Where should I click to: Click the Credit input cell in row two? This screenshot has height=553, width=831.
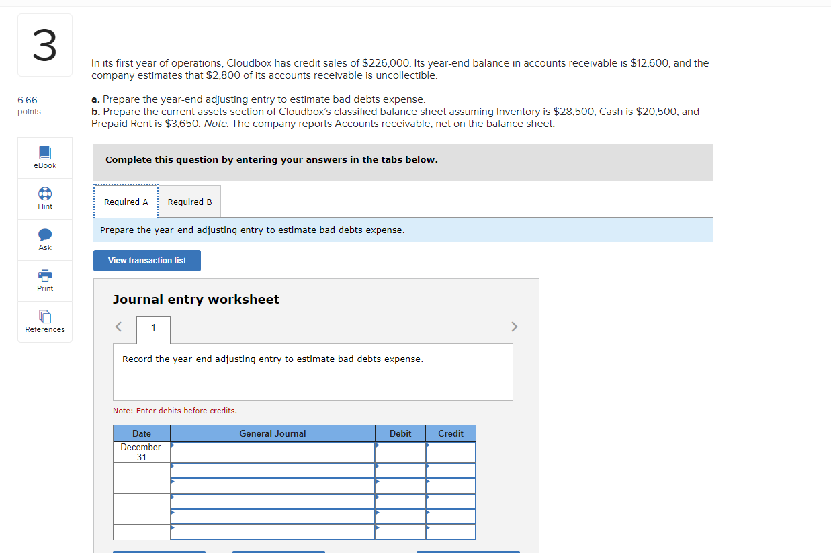pos(451,470)
